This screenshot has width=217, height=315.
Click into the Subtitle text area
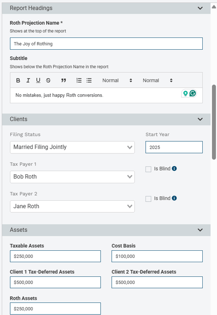(106, 95)
